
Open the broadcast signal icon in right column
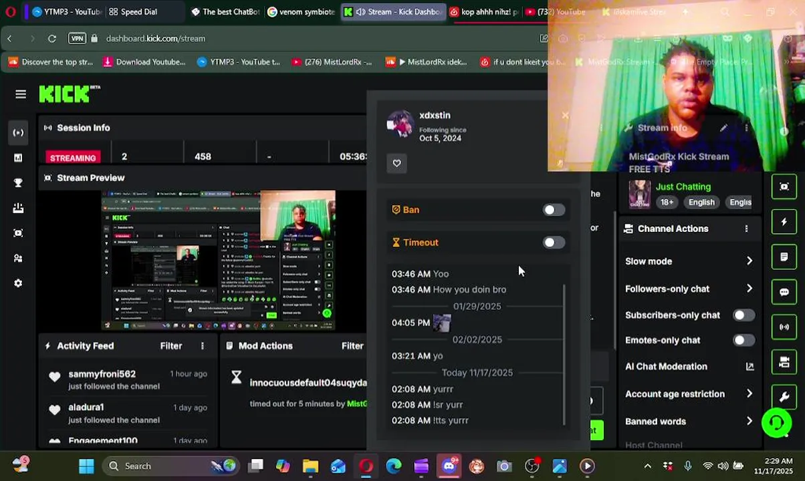coord(784,327)
